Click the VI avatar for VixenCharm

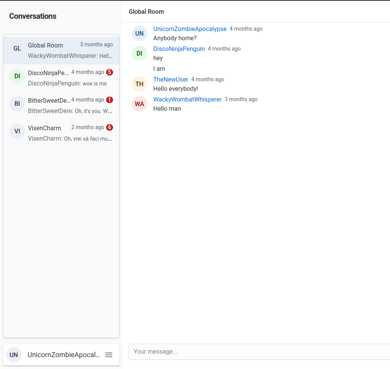pyautogui.click(x=17, y=131)
